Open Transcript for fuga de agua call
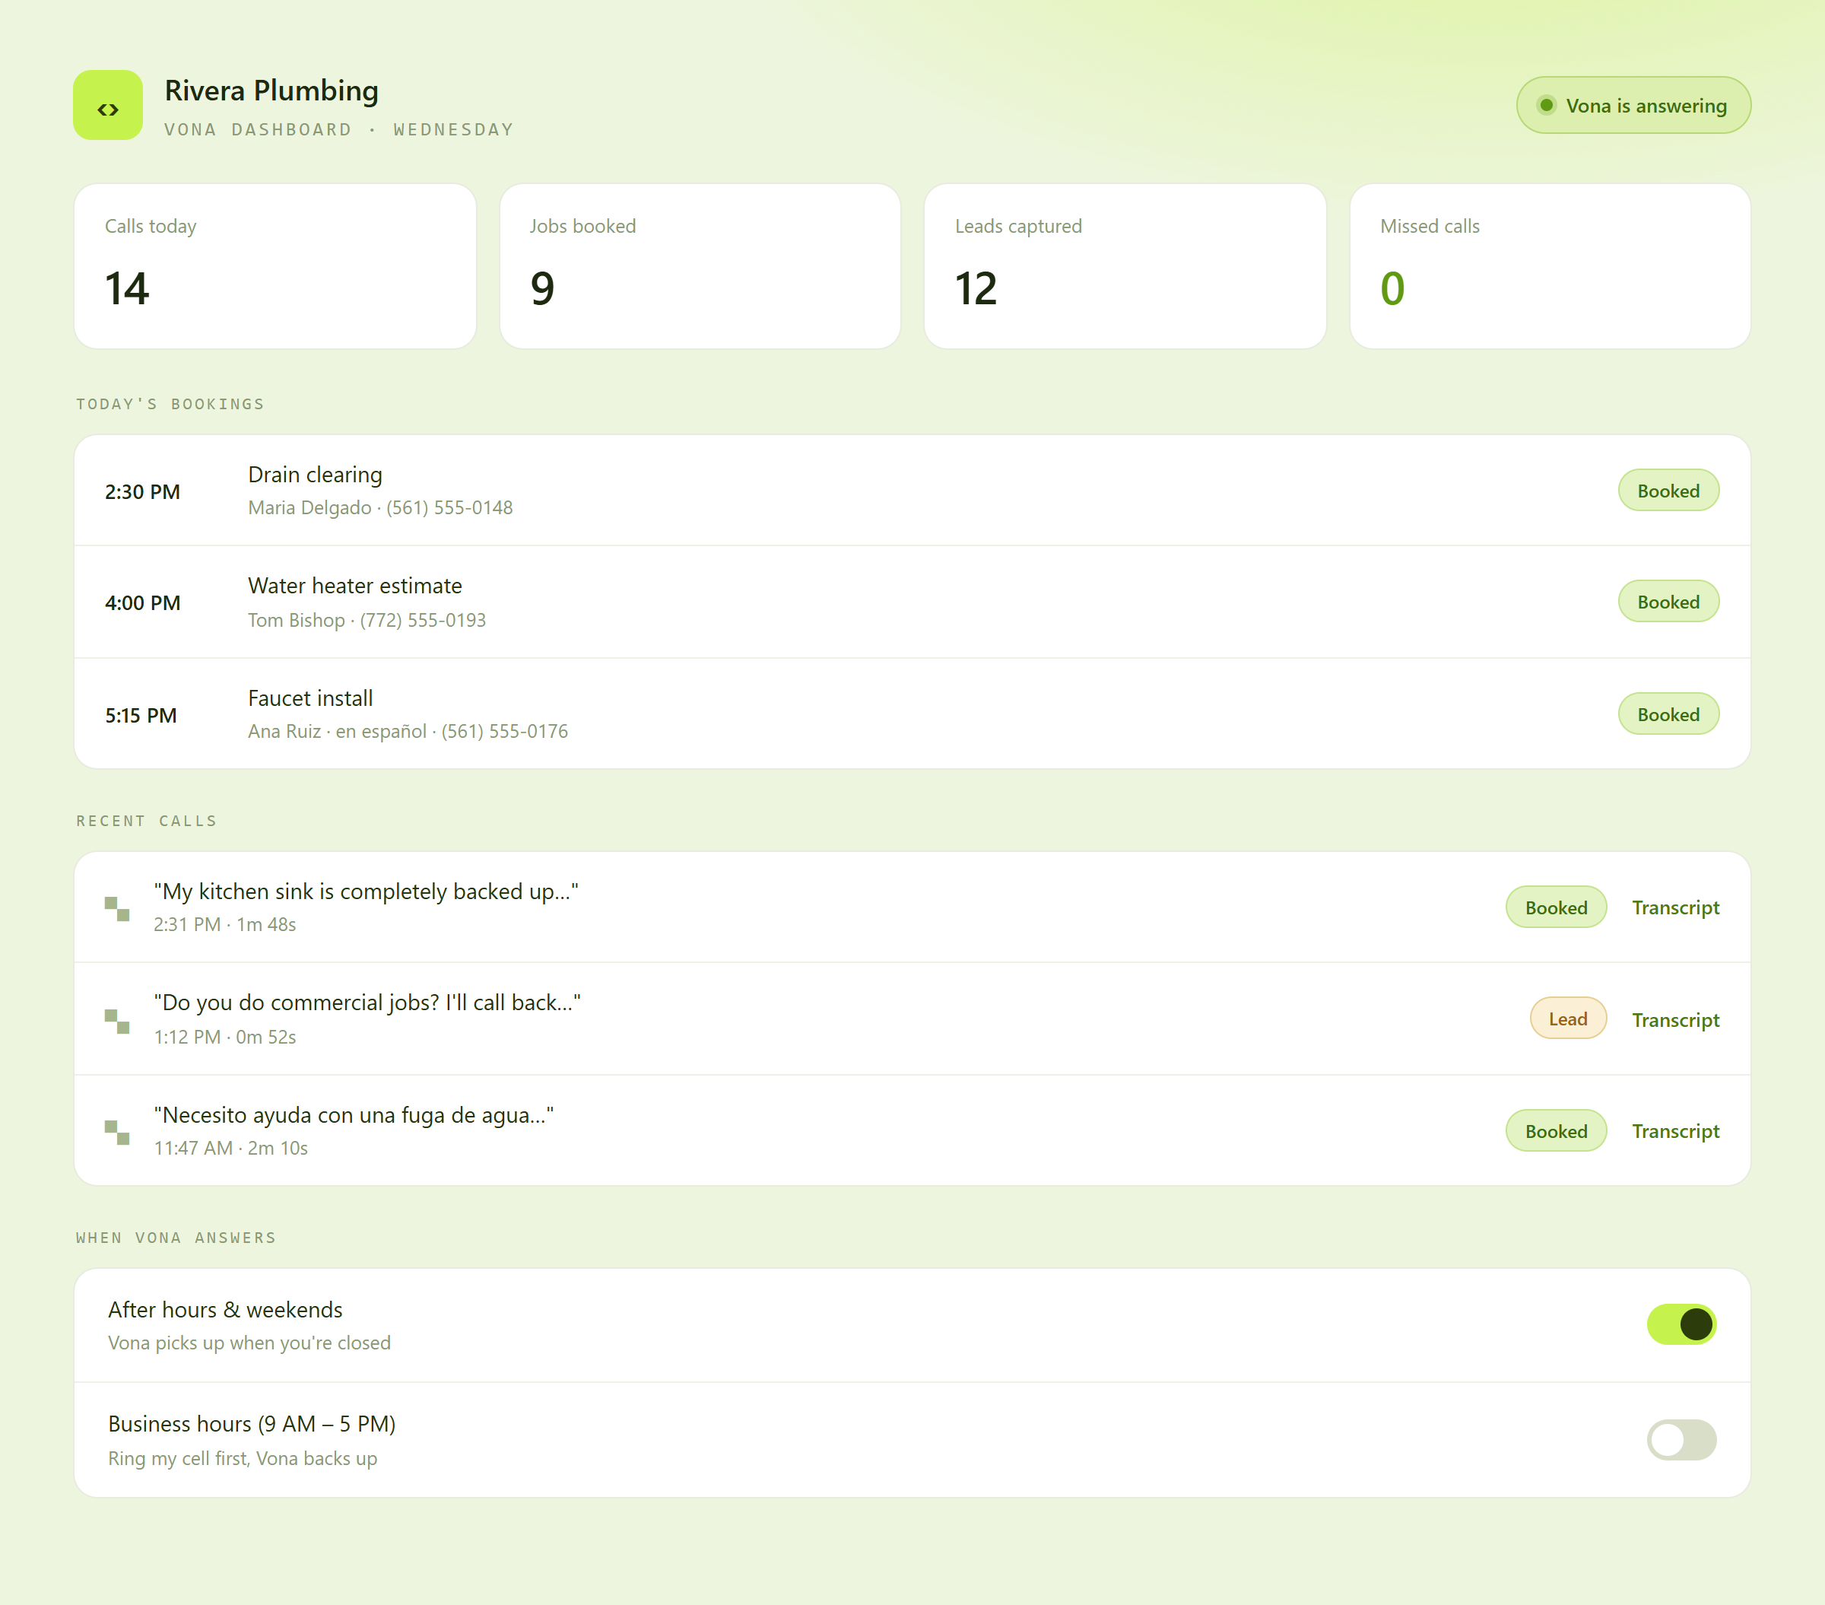Viewport: 1825px width, 1605px height. 1675,1131
